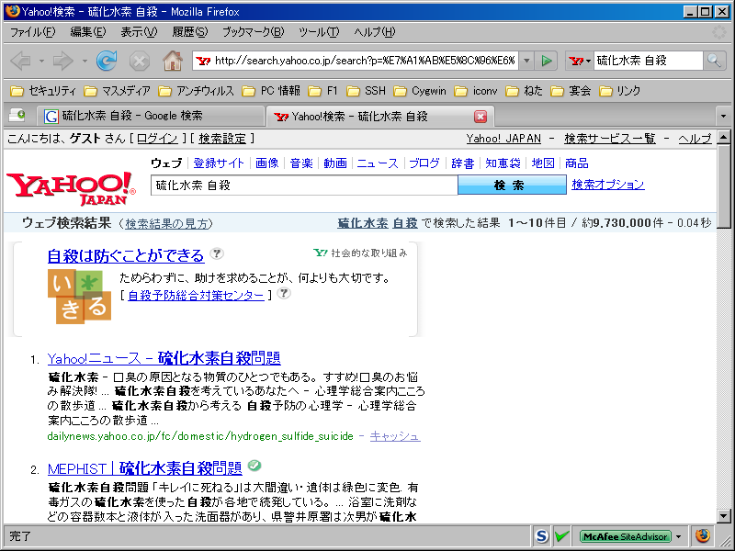735x551 pixels.
Task: Open the アンチウィルス bookmark folder
Action: click(x=196, y=91)
